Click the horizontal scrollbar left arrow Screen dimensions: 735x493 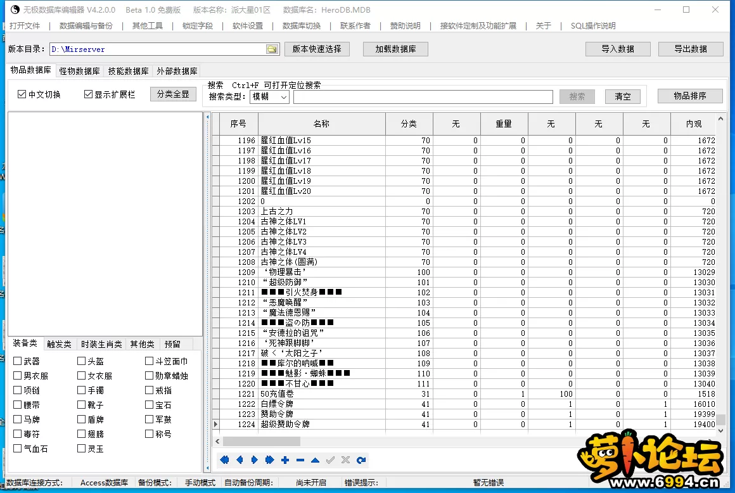217,442
